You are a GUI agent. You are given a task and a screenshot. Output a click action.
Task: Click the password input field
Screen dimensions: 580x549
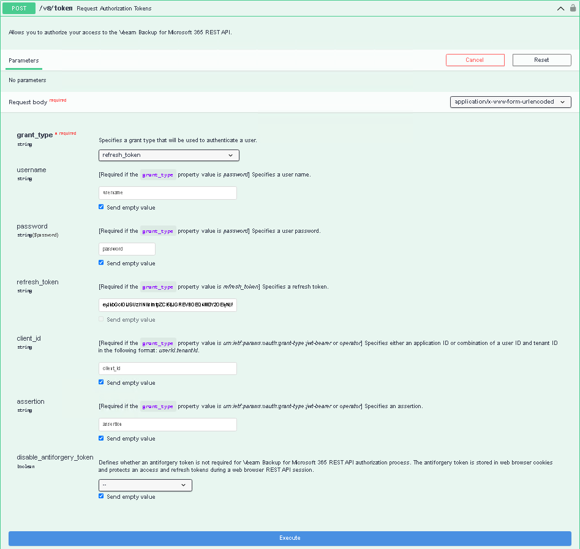tap(127, 249)
